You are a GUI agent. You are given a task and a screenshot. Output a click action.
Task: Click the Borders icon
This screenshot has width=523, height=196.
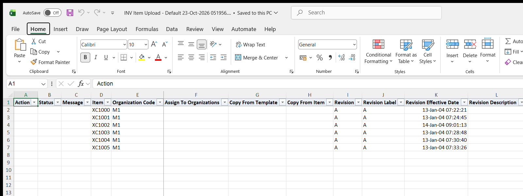[124, 57]
